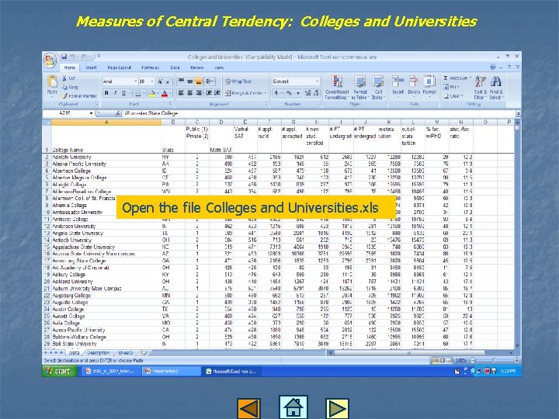Click the Accounting dollar format icon

coord(276,93)
